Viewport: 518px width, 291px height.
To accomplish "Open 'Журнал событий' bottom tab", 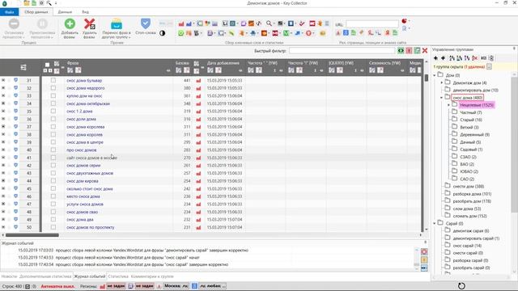I will tap(90, 276).
